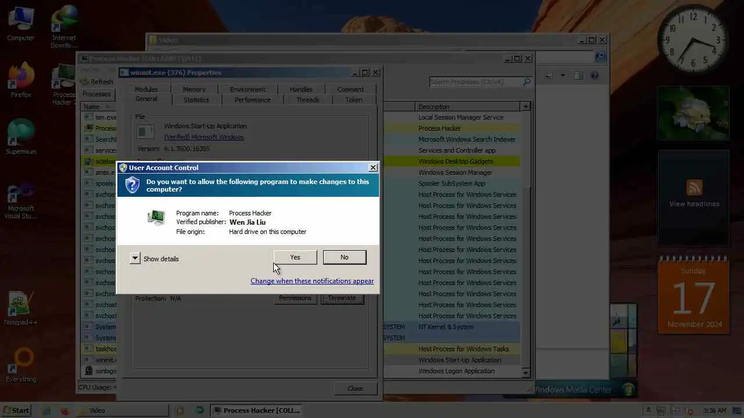Open the Token tab in Properties

[x=354, y=100]
